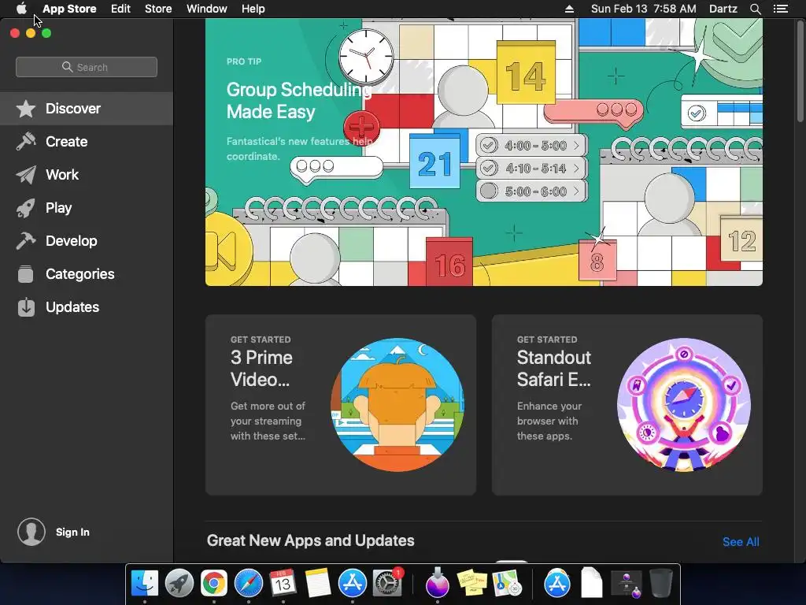Go to the Categories label in sidebar

coord(80,274)
